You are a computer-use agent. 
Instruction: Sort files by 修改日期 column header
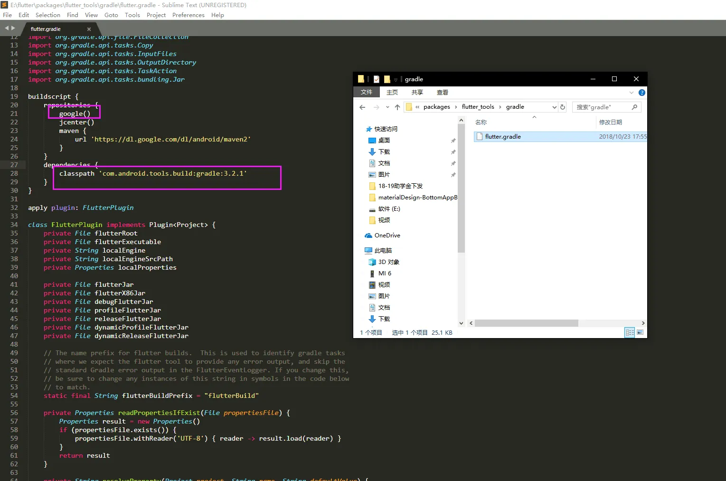click(610, 123)
